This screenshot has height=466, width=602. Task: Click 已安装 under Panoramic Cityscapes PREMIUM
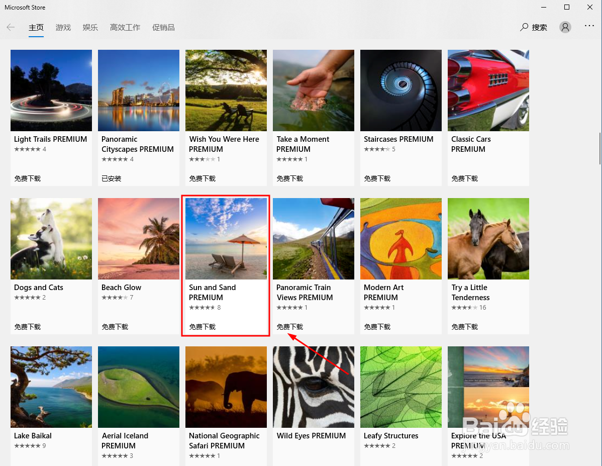pyautogui.click(x=115, y=178)
